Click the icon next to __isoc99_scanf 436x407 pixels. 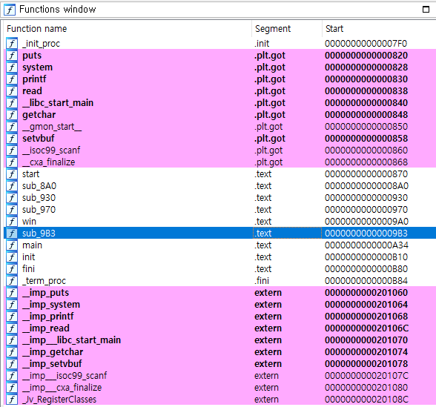pyautogui.click(x=12, y=150)
